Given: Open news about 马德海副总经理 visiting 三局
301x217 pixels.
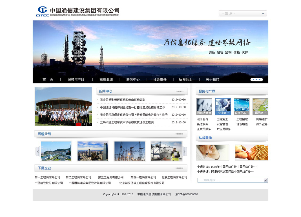Looking at the screenshot, I should [132, 108].
